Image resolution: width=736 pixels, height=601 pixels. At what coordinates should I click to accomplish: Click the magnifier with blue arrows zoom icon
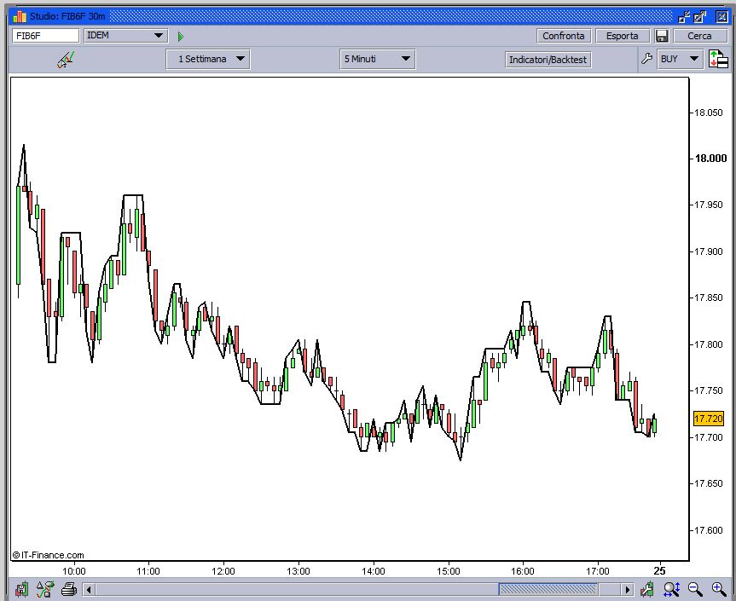pyautogui.click(x=671, y=589)
